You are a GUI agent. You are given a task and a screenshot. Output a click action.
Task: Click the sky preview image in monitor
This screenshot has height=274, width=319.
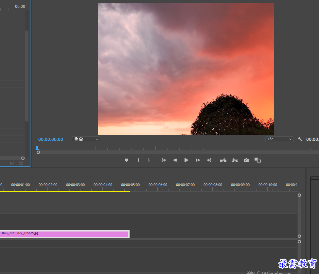point(186,69)
